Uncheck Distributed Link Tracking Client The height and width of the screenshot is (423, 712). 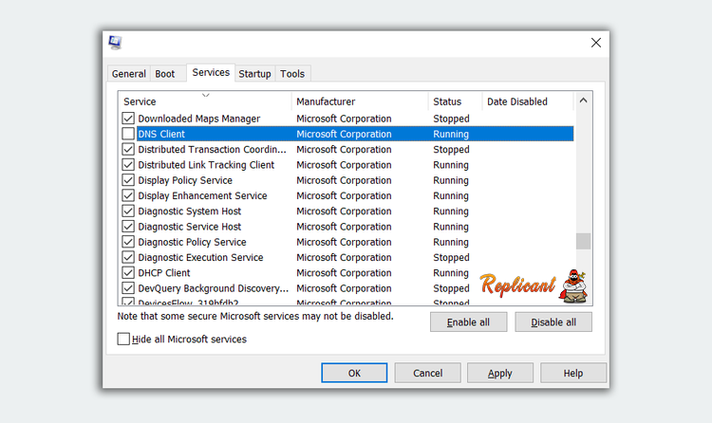point(128,165)
